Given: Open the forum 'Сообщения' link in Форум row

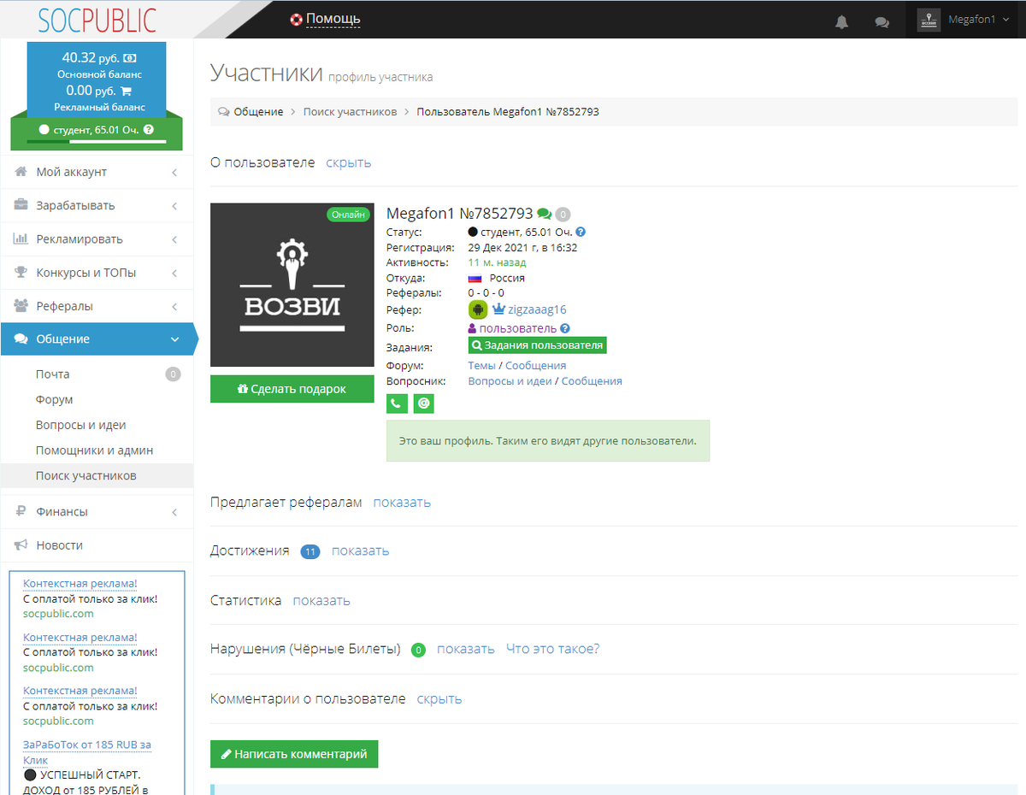Looking at the screenshot, I should [536, 365].
